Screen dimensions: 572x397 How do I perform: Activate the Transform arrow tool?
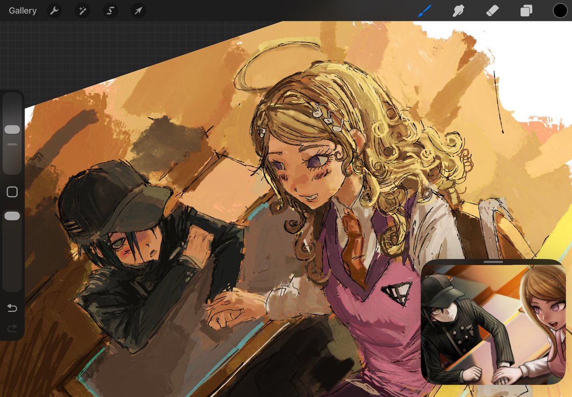(138, 10)
